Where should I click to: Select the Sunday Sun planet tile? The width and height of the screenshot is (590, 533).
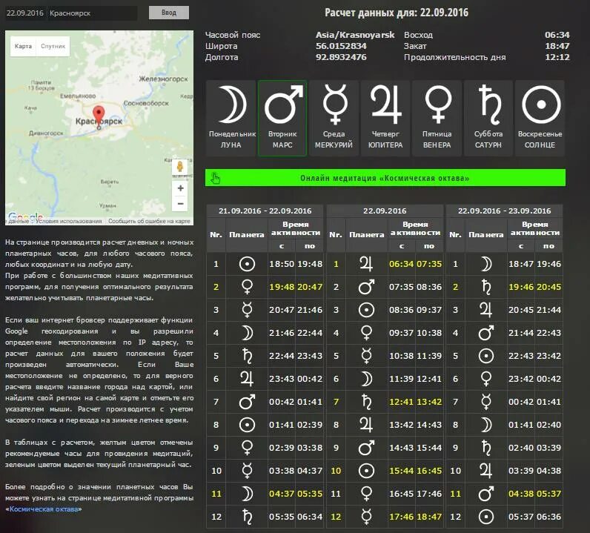[x=540, y=118]
